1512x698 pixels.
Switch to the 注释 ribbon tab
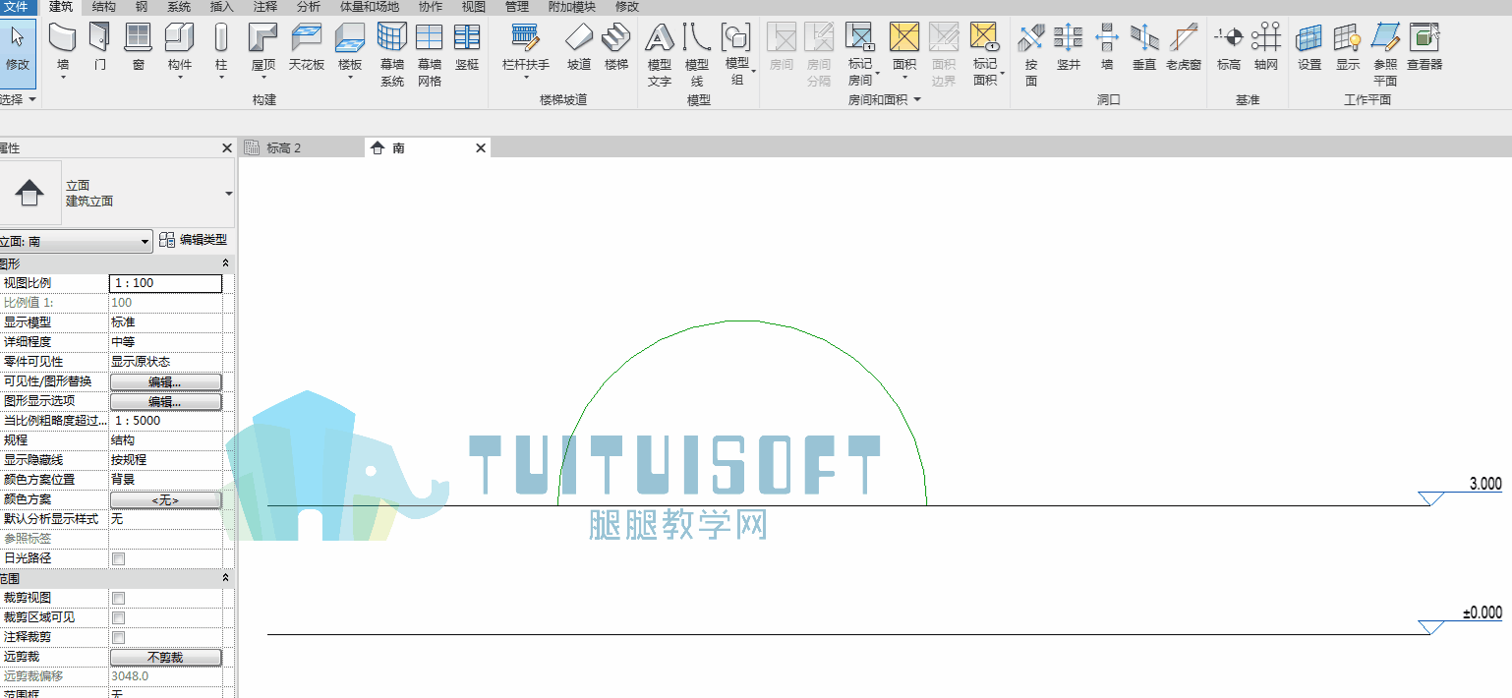point(264,7)
